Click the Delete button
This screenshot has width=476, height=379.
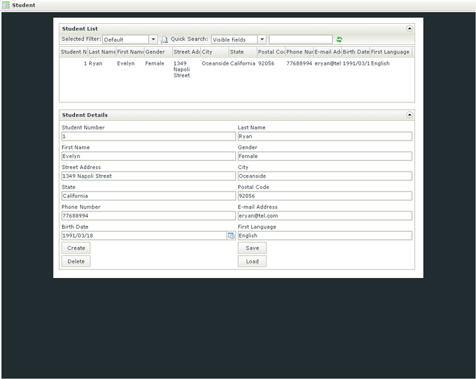[x=76, y=261]
